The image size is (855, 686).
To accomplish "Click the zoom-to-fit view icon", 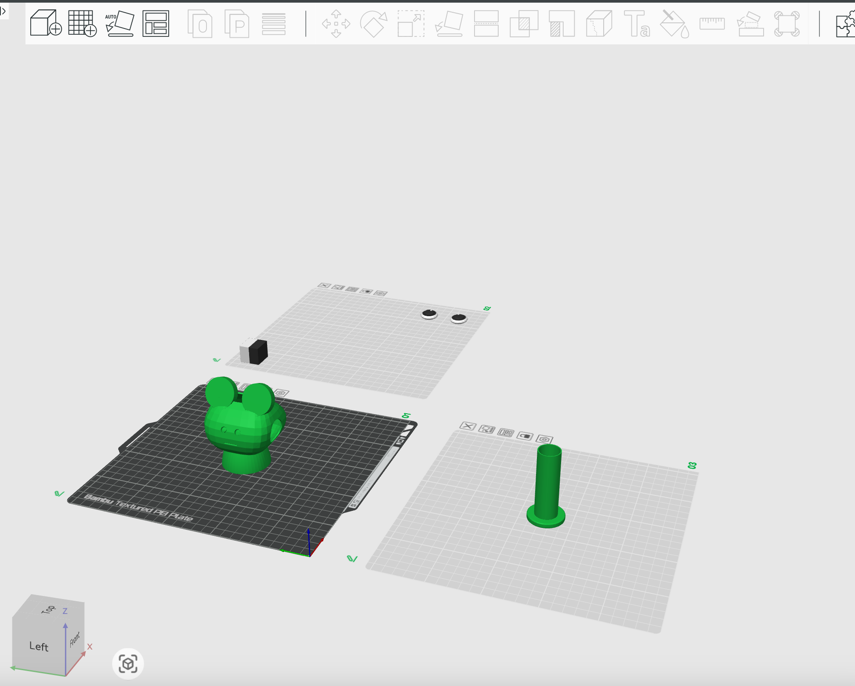I will [x=128, y=664].
